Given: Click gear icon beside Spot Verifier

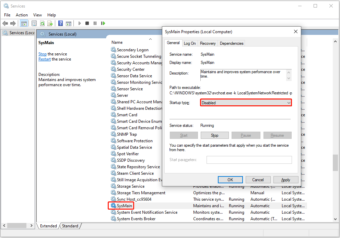Looking at the screenshot, I should 114,154.
